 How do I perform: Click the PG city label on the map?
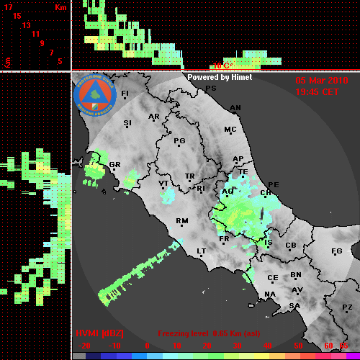[179, 141]
